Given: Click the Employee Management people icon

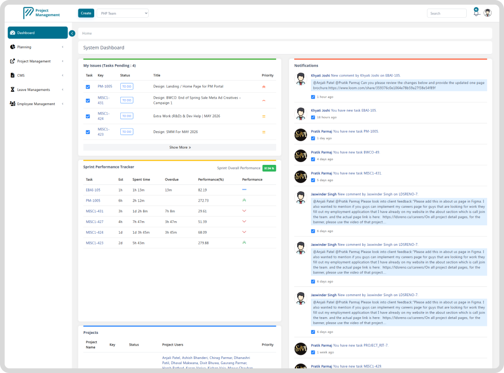Looking at the screenshot, I should click(x=13, y=104).
